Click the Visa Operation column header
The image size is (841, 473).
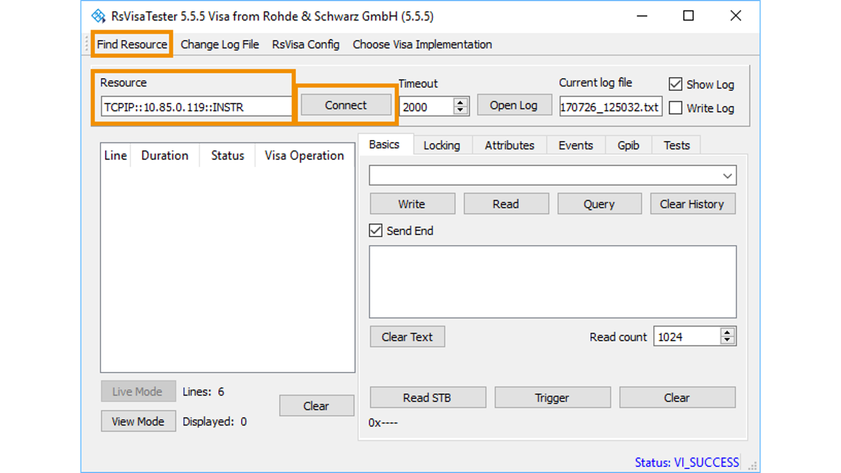click(x=304, y=156)
